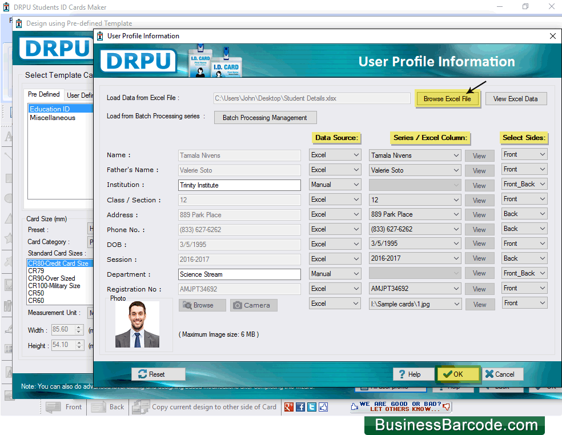The image size is (562, 435).
Task: Increase card Width using the up stepper
Action: point(79,327)
